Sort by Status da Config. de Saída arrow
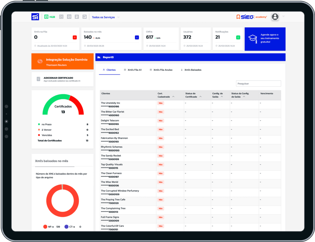Viewport: 315px width, 242px height. click(x=244, y=97)
